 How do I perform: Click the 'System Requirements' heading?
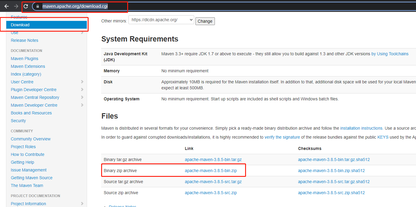point(140,39)
